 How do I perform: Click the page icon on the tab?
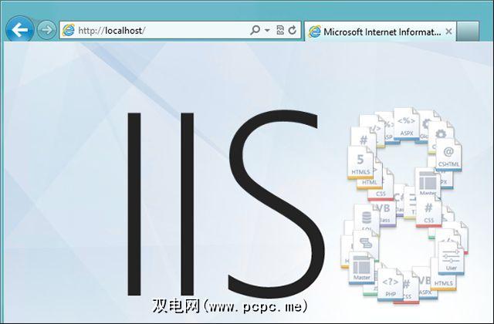[314, 32]
